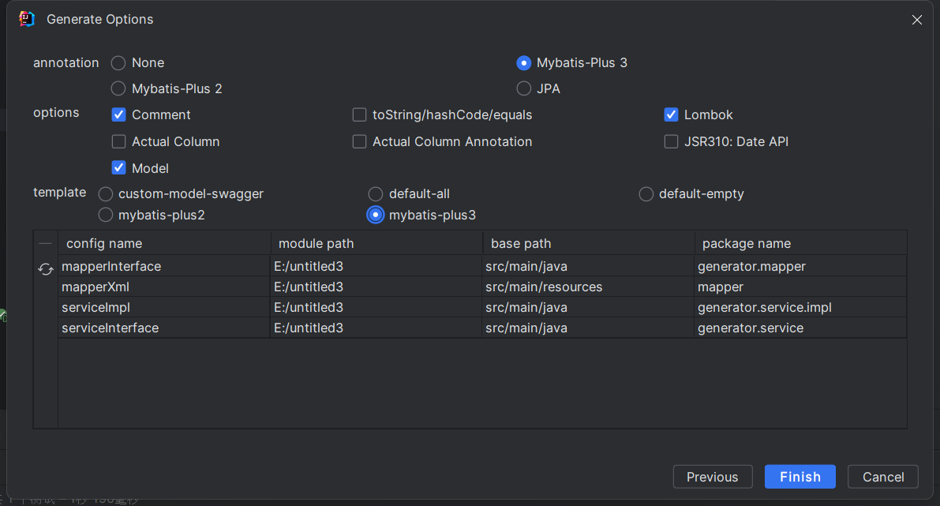Click the config name column header
Image resolution: width=940 pixels, height=506 pixels.
tap(164, 243)
